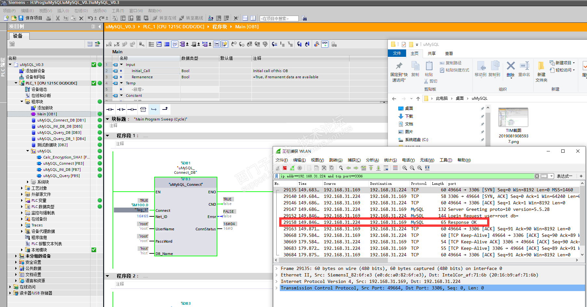Viewport: 587px width, 307px height.
Task: Toggle Wireshark auto-scroll live capture icon
Action: 386,168
